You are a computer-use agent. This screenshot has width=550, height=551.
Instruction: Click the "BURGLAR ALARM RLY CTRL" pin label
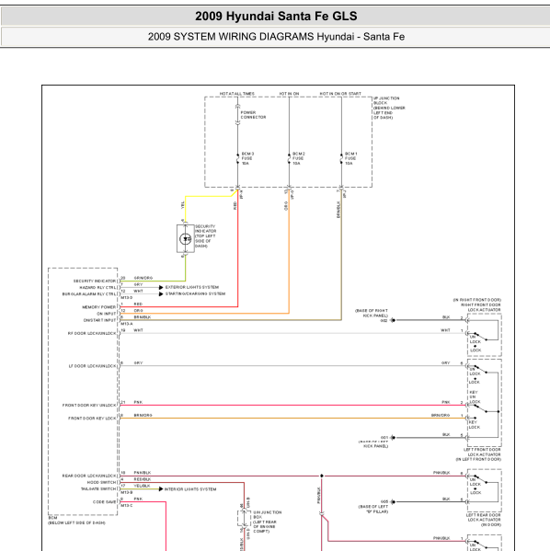(x=89, y=294)
